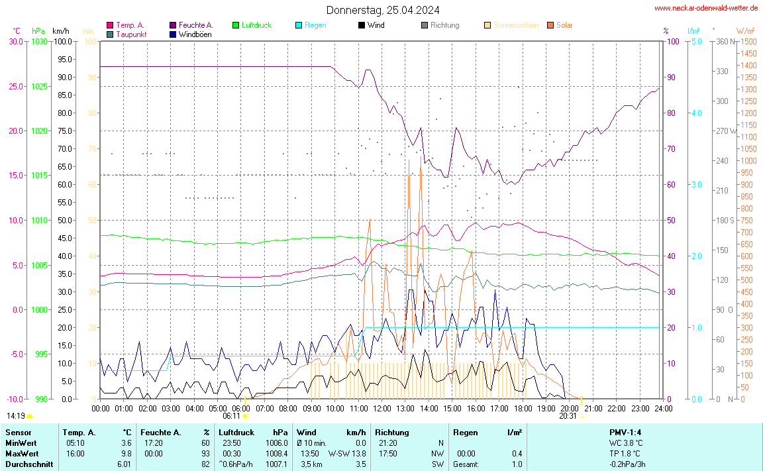Screen dimensions: 763x471
Task: Open the www.neckar-odenwald-wetter.de link
Action: click(705, 8)
